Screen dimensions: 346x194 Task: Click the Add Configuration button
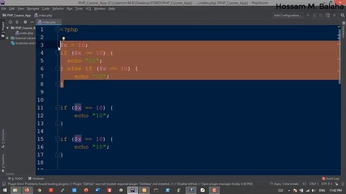287,16
